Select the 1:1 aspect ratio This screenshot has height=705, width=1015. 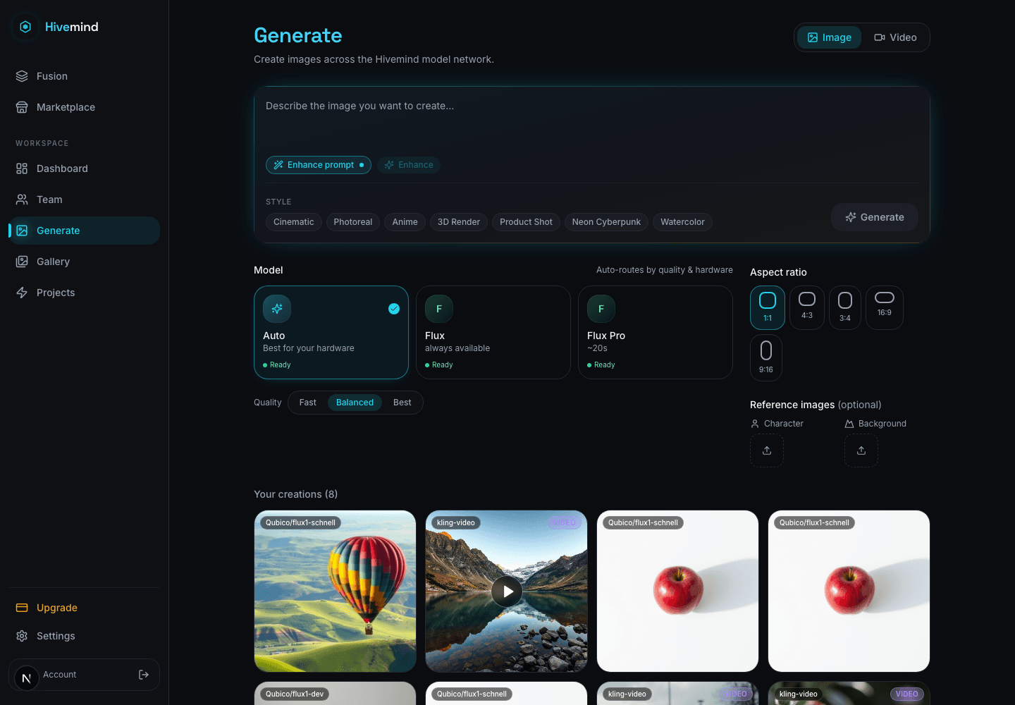point(768,307)
